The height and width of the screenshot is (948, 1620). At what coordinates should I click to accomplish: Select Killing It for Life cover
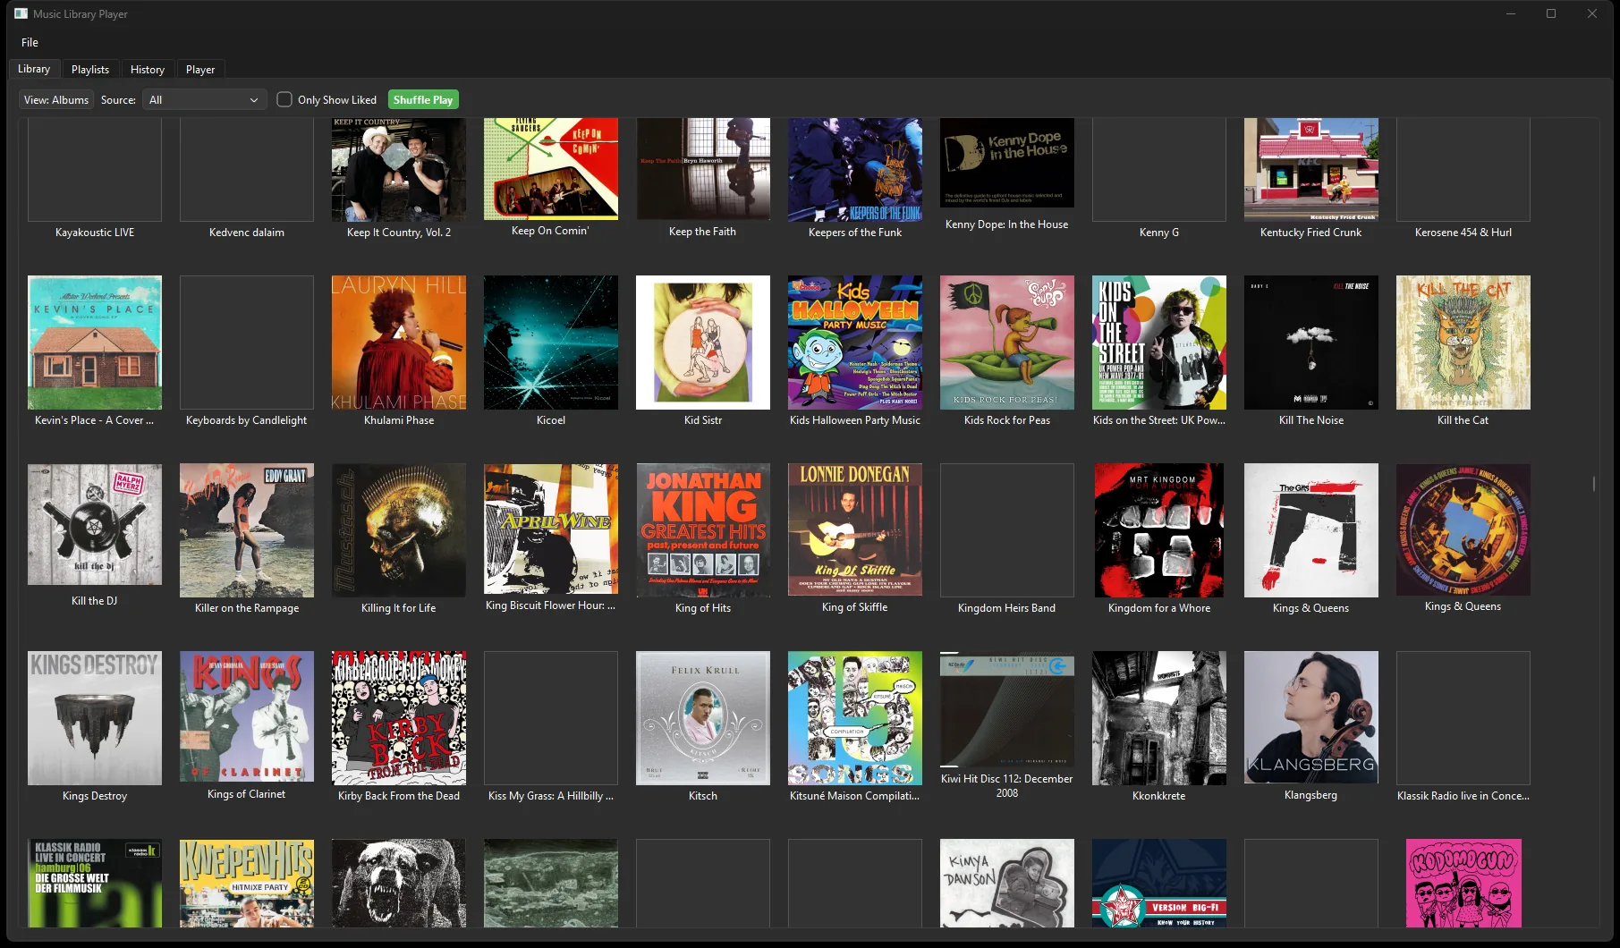(x=399, y=530)
